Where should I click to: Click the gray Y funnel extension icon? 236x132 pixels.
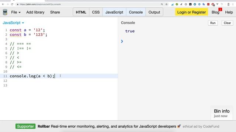click(x=217, y=4)
